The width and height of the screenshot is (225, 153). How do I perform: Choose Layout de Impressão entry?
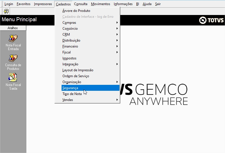point(91,70)
